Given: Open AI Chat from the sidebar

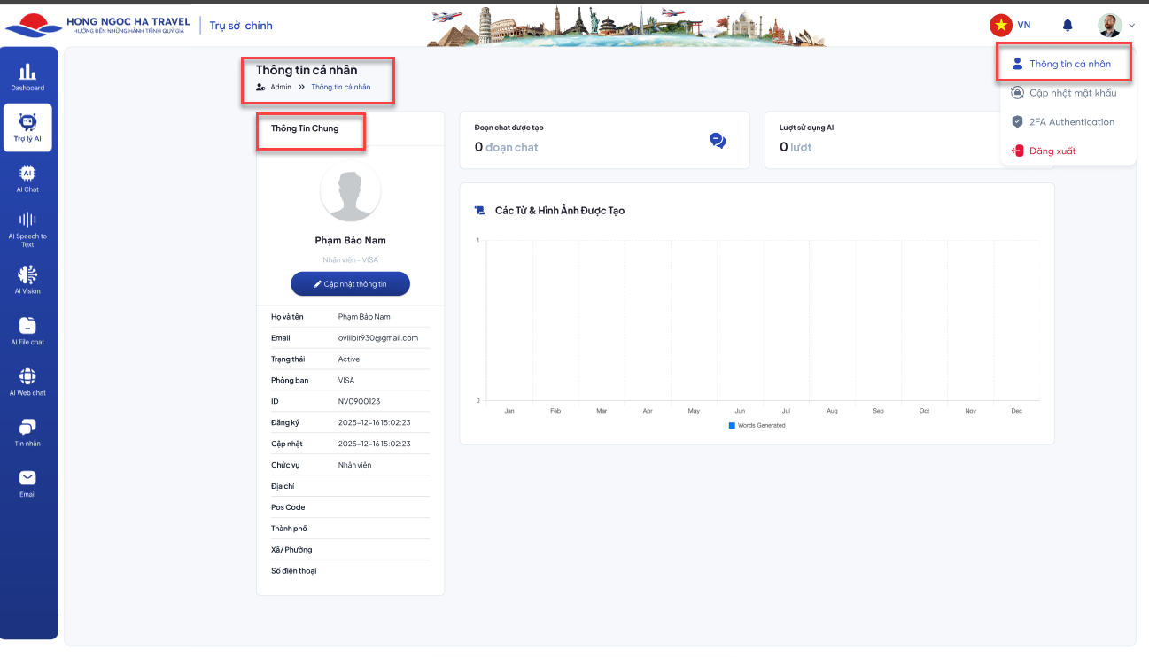Looking at the screenshot, I should [27, 177].
